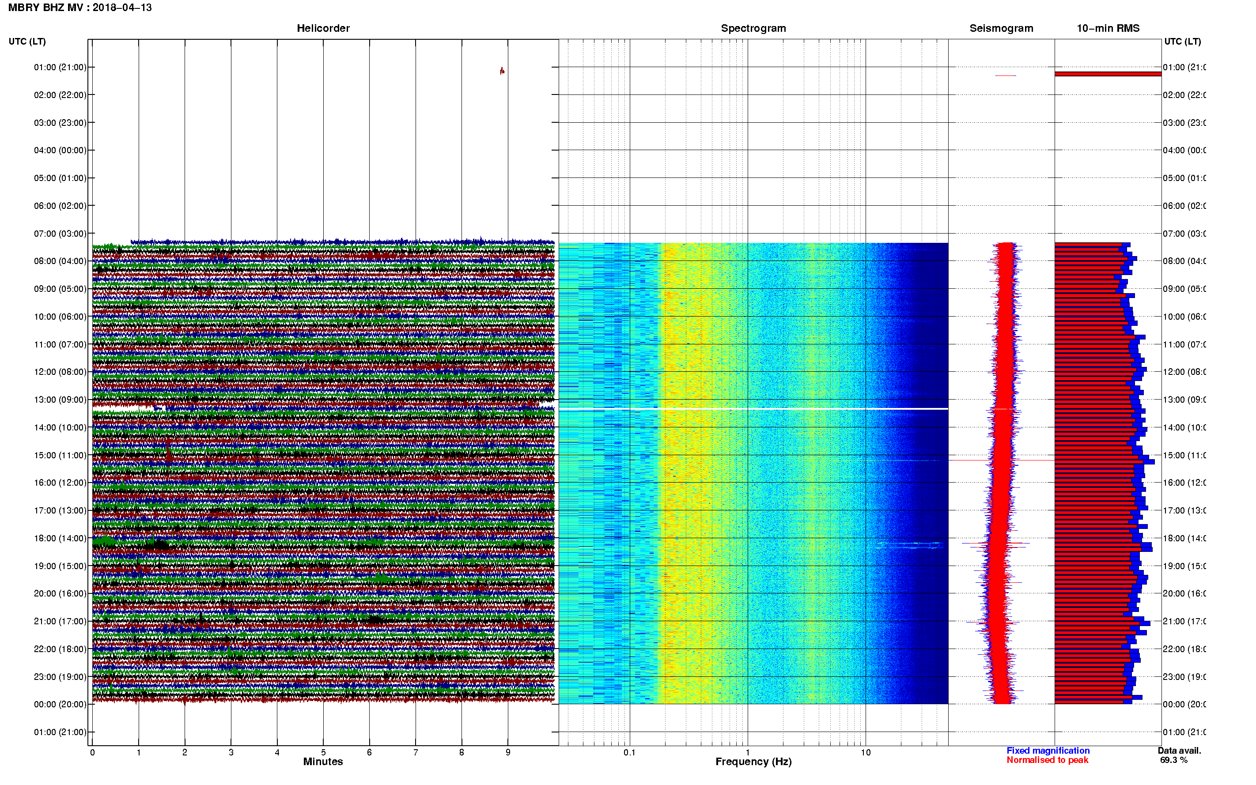Image resolution: width=1256 pixels, height=785 pixels.
Task: Click the 13:00 (09:00) Helicorder time label
Action: click(60, 400)
